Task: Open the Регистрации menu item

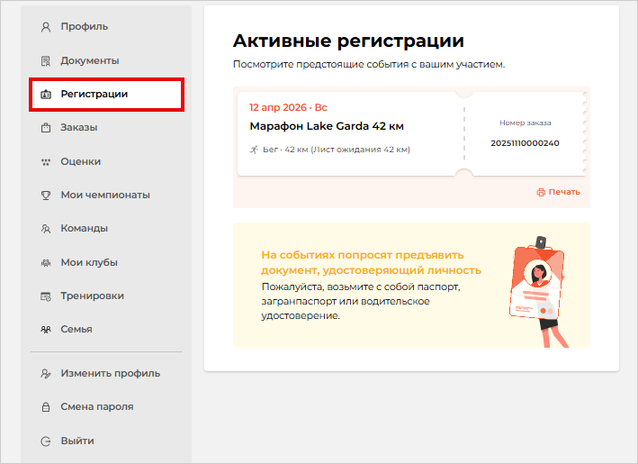Action: tap(94, 94)
